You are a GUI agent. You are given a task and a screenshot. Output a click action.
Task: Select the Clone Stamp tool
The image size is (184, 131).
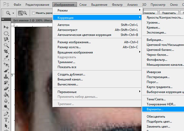click(x=6, y=77)
